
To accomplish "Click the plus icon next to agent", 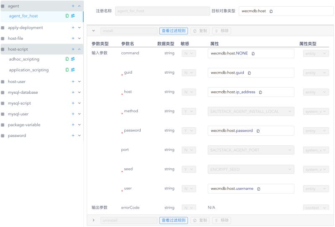I will tap(73, 6).
